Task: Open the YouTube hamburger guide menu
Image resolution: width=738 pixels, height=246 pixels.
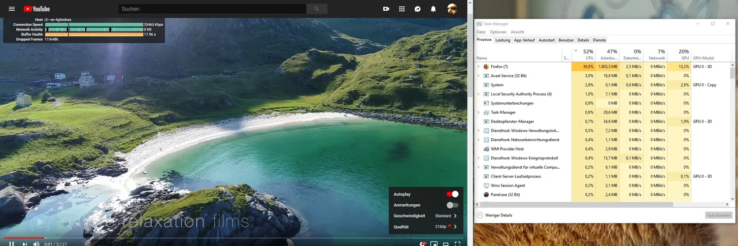Action: (x=12, y=9)
